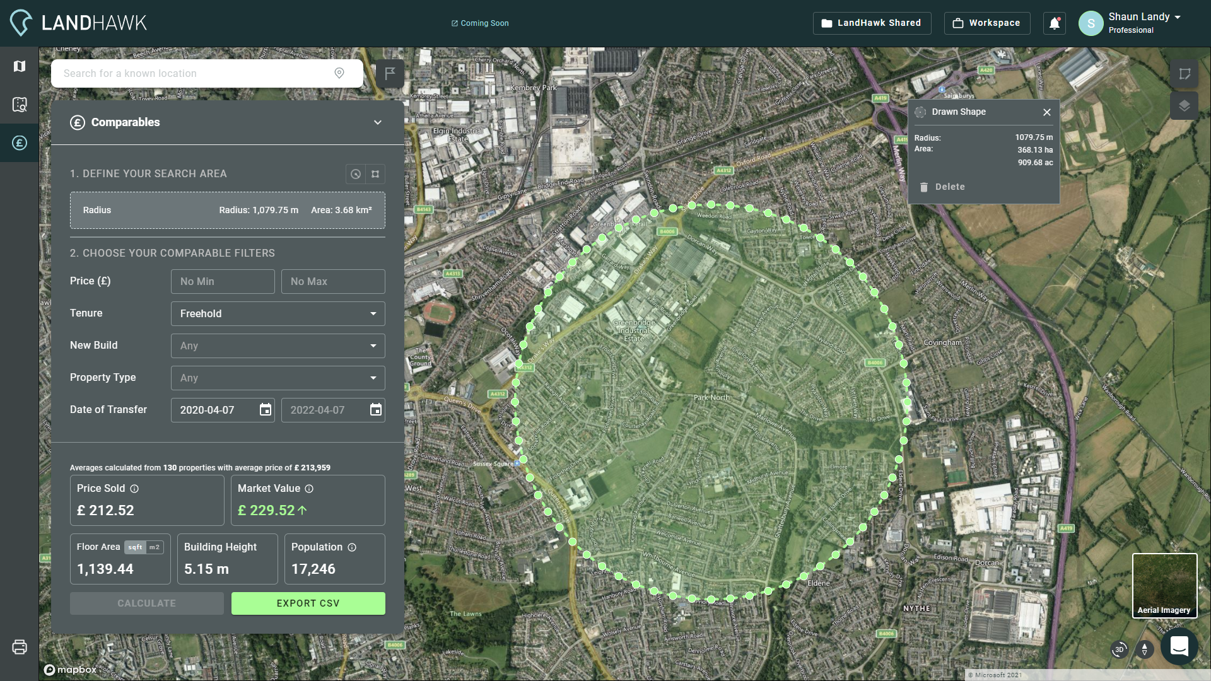Click the price No Min field

click(223, 281)
